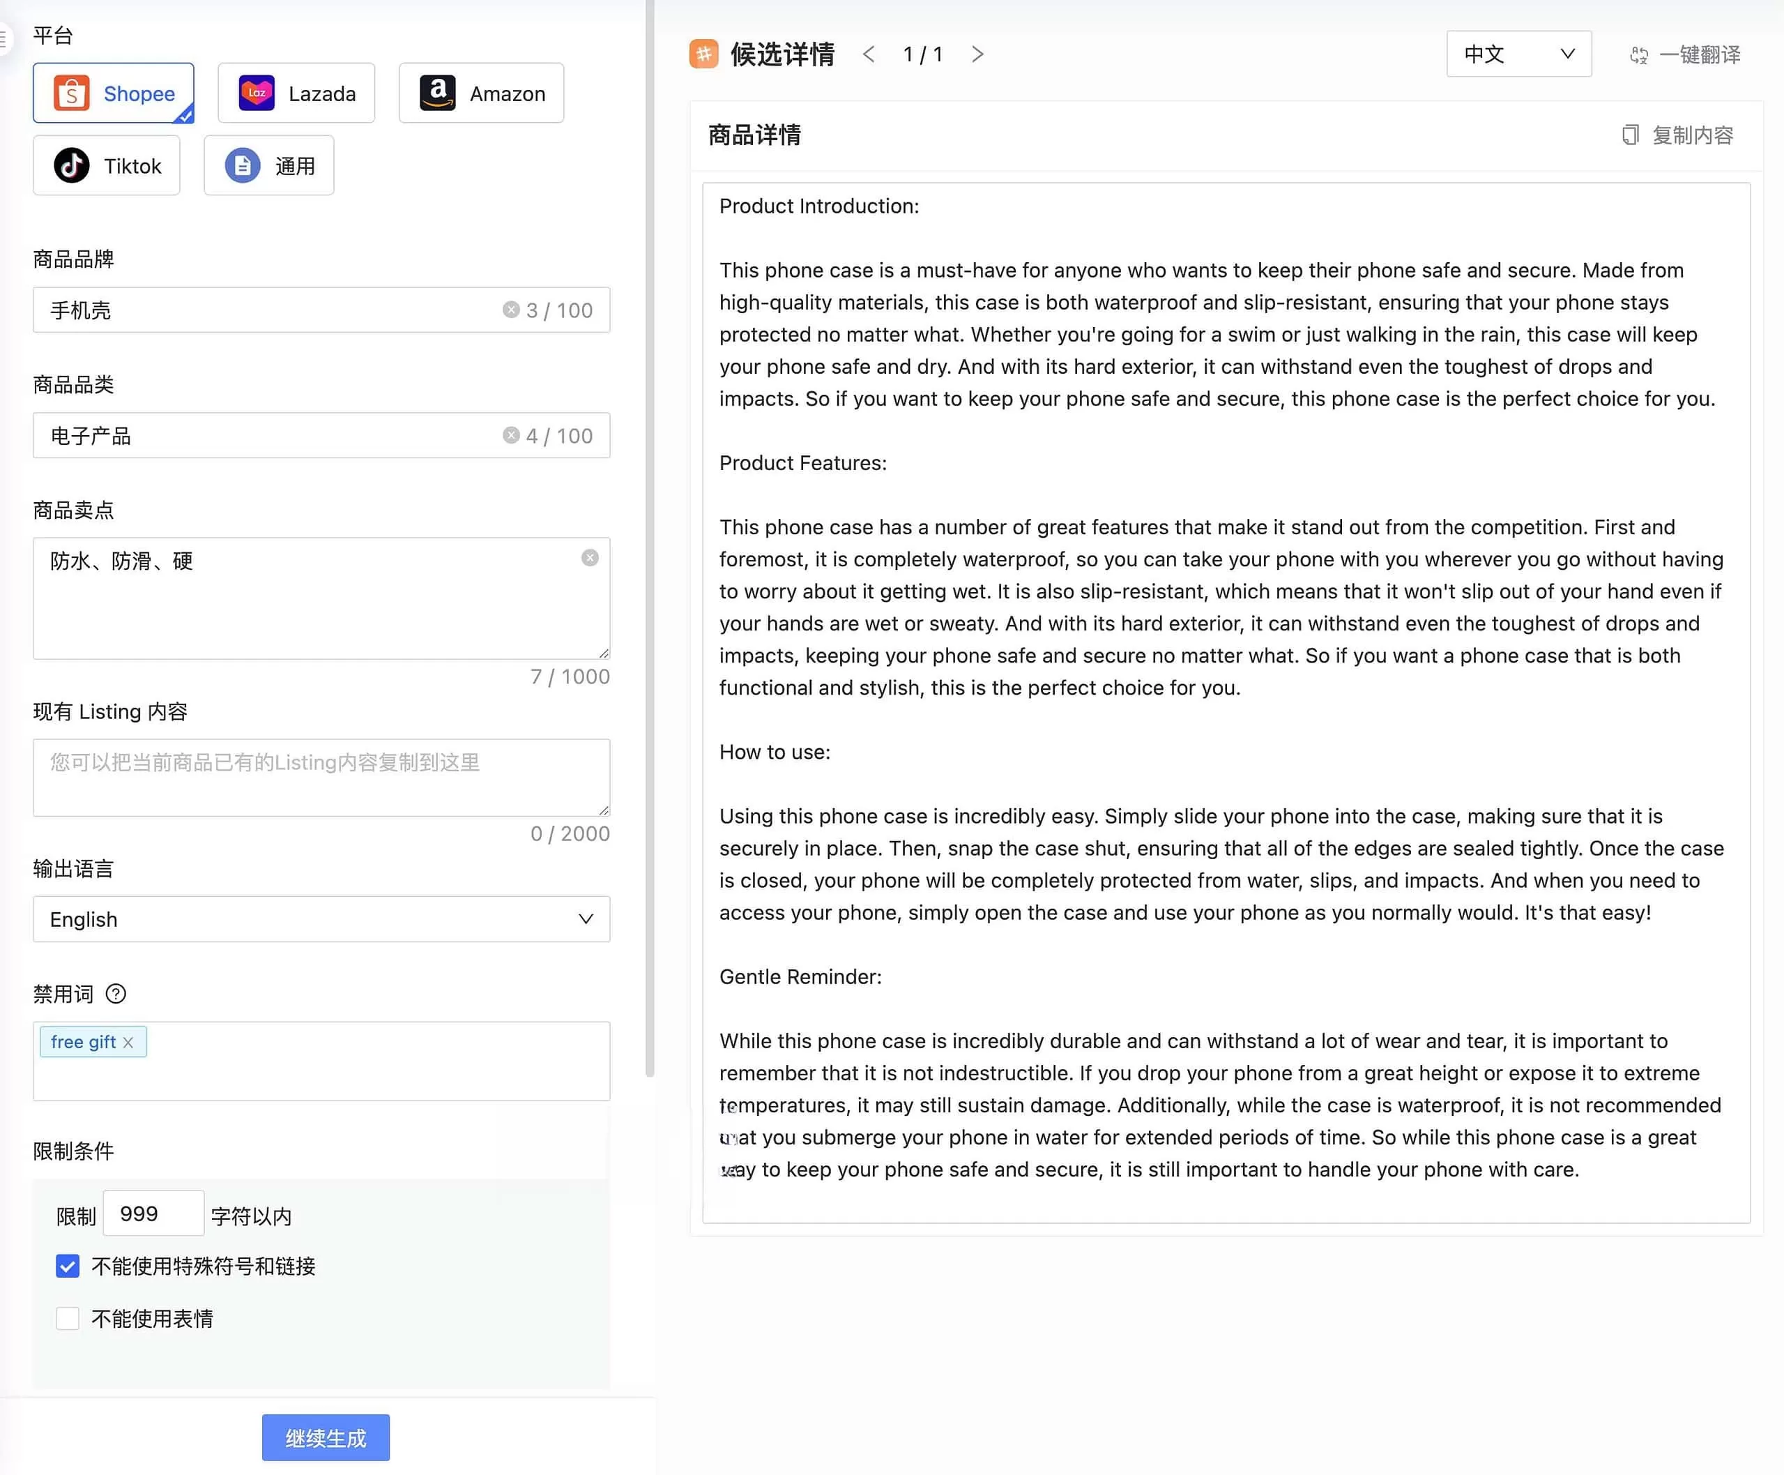Click the 复制内容 copy icon
The height and width of the screenshot is (1475, 1784).
[x=1629, y=135]
